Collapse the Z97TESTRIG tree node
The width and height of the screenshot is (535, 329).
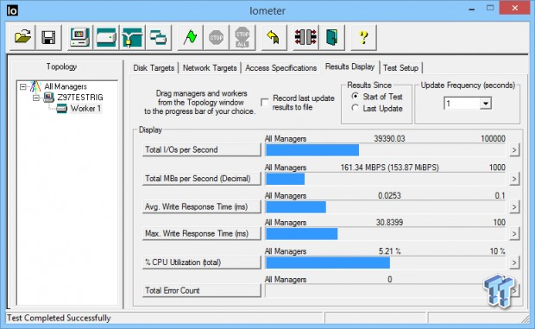(x=36, y=98)
